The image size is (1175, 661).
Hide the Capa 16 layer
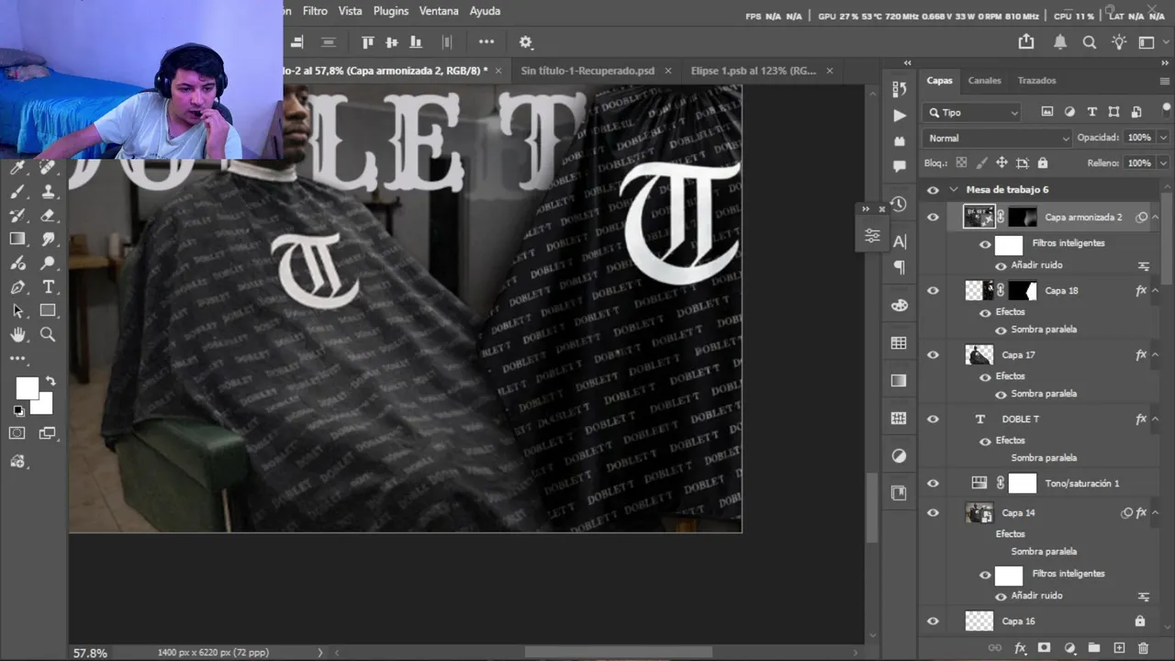pos(934,622)
